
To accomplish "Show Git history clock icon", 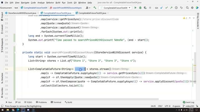I will (x=176, y=8).
